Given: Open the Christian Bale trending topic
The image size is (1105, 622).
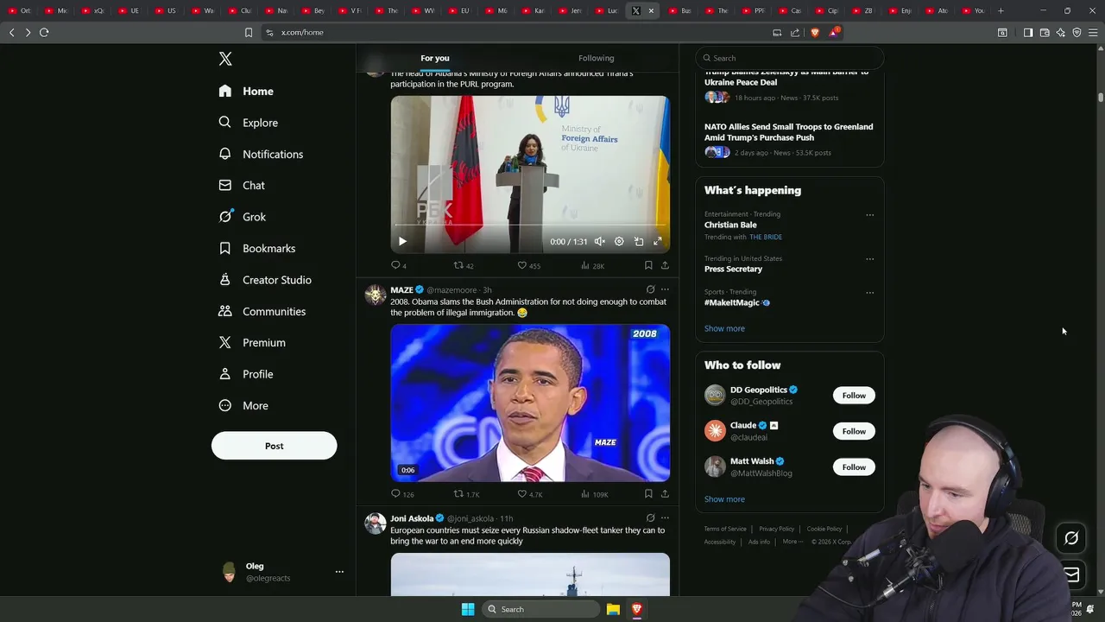Looking at the screenshot, I should 730,225.
